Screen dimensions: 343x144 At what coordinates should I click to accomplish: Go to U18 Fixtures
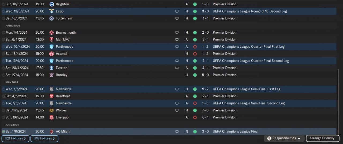click(x=44, y=139)
